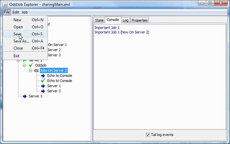Viewport: 230px width, 144px height.
Task: Click the OddJob Explorer title bar app icon
Action: (x=4, y=4)
